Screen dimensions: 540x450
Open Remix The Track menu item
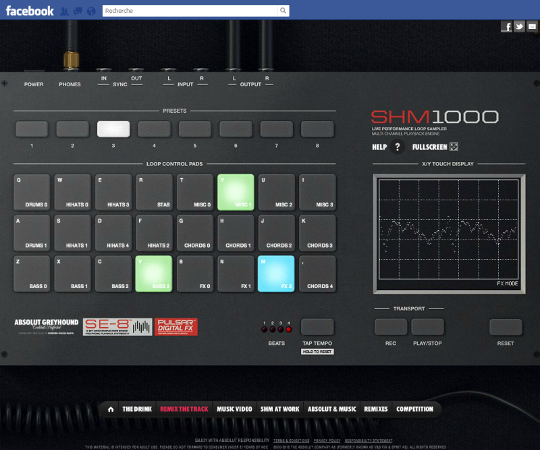point(184,409)
